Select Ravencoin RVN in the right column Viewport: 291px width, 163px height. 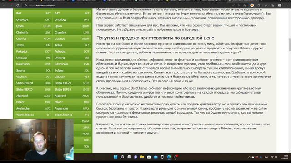coord(72,64)
